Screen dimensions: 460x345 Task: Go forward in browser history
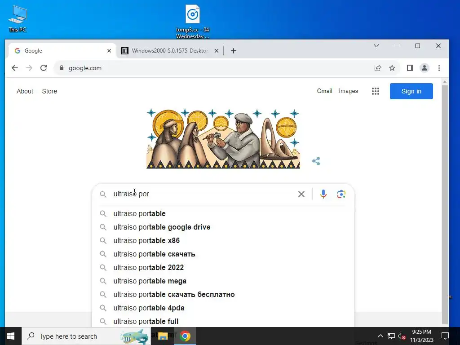(29, 68)
